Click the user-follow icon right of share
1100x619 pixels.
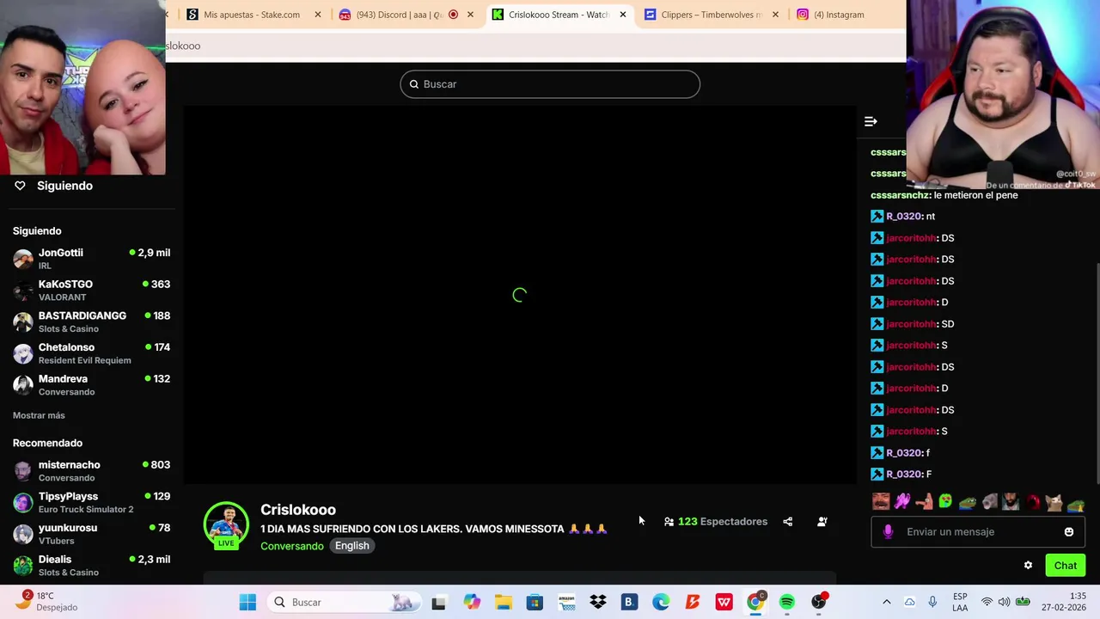click(822, 522)
